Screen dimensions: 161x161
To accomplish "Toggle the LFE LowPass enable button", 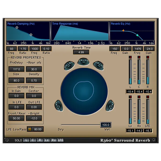I will point(30,129).
